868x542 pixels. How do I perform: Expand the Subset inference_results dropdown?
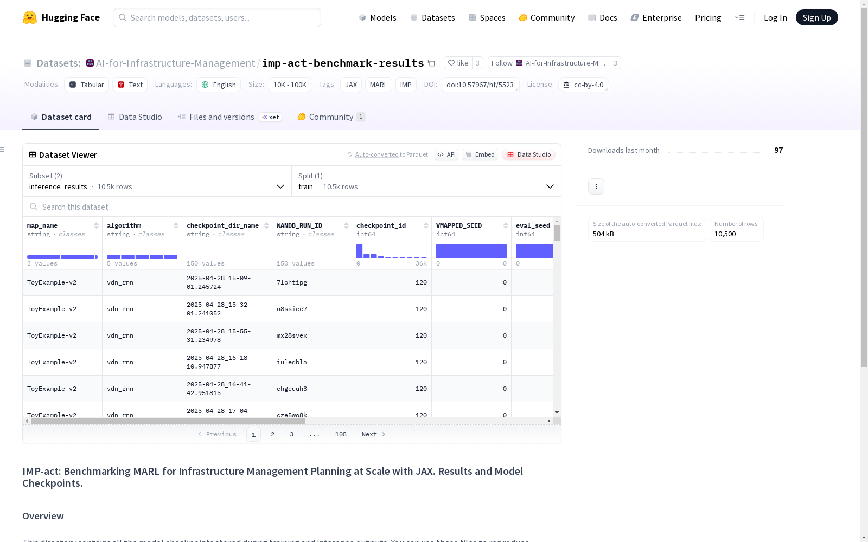click(x=157, y=181)
